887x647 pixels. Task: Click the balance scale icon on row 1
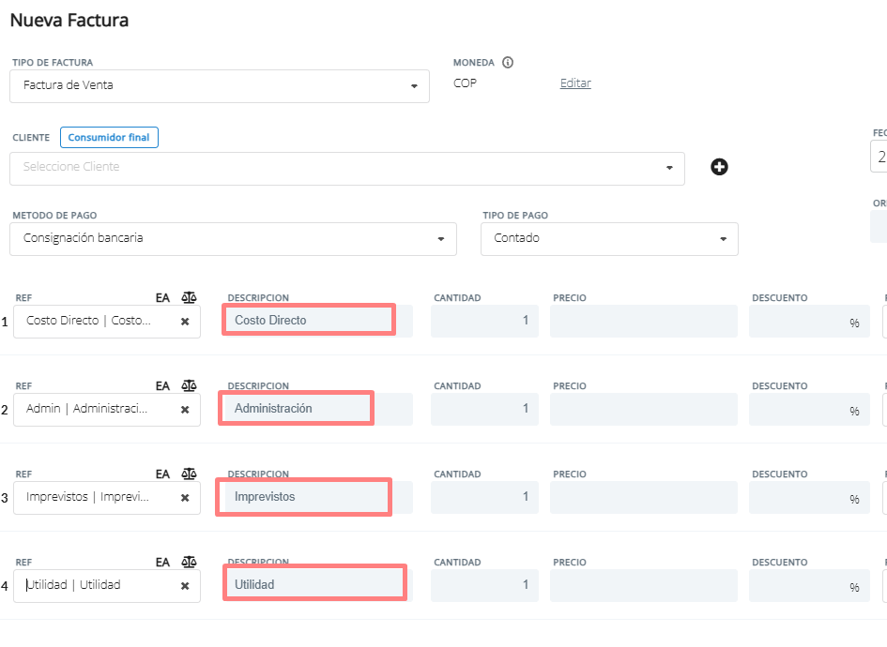click(190, 297)
